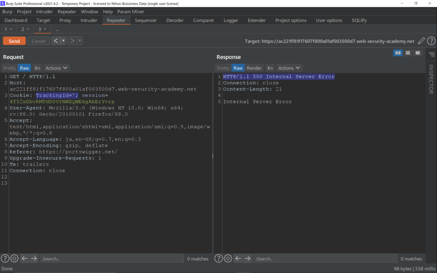Toggle request Raw view
This screenshot has height=273, width=437.
(x=24, y=68)
